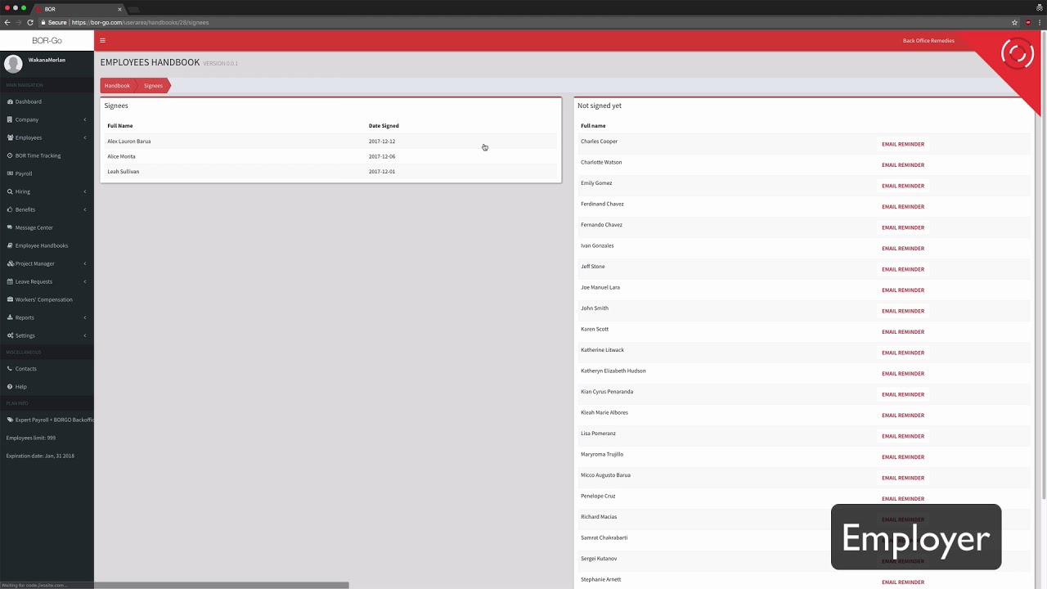
Task: Expand the Employees submenu arrow
Action: click(85, 137)
